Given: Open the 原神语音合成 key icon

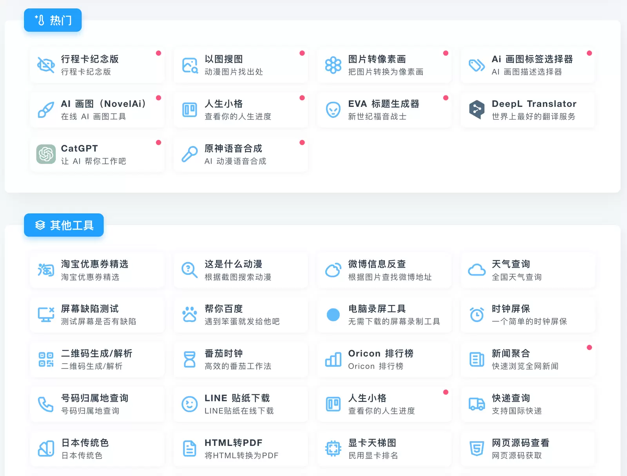Looking at the screenshot, I should pos(189,154).
